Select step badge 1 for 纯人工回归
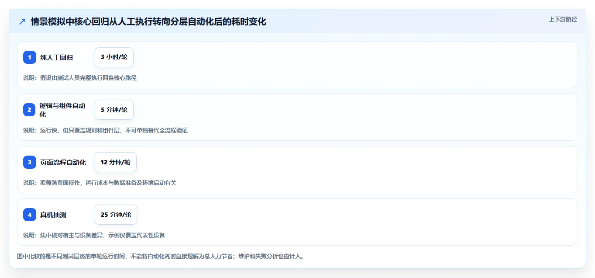This screenshot has width=595, height=278. click(x=30, y=57)
